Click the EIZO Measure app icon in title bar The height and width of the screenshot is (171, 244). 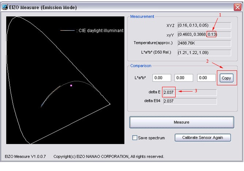point(5,7)
